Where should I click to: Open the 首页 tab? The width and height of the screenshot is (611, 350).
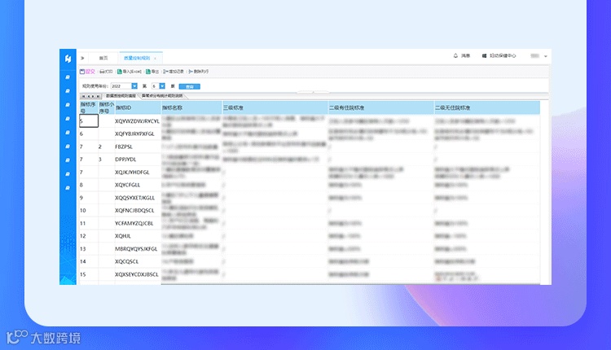(x=103, y=58)
